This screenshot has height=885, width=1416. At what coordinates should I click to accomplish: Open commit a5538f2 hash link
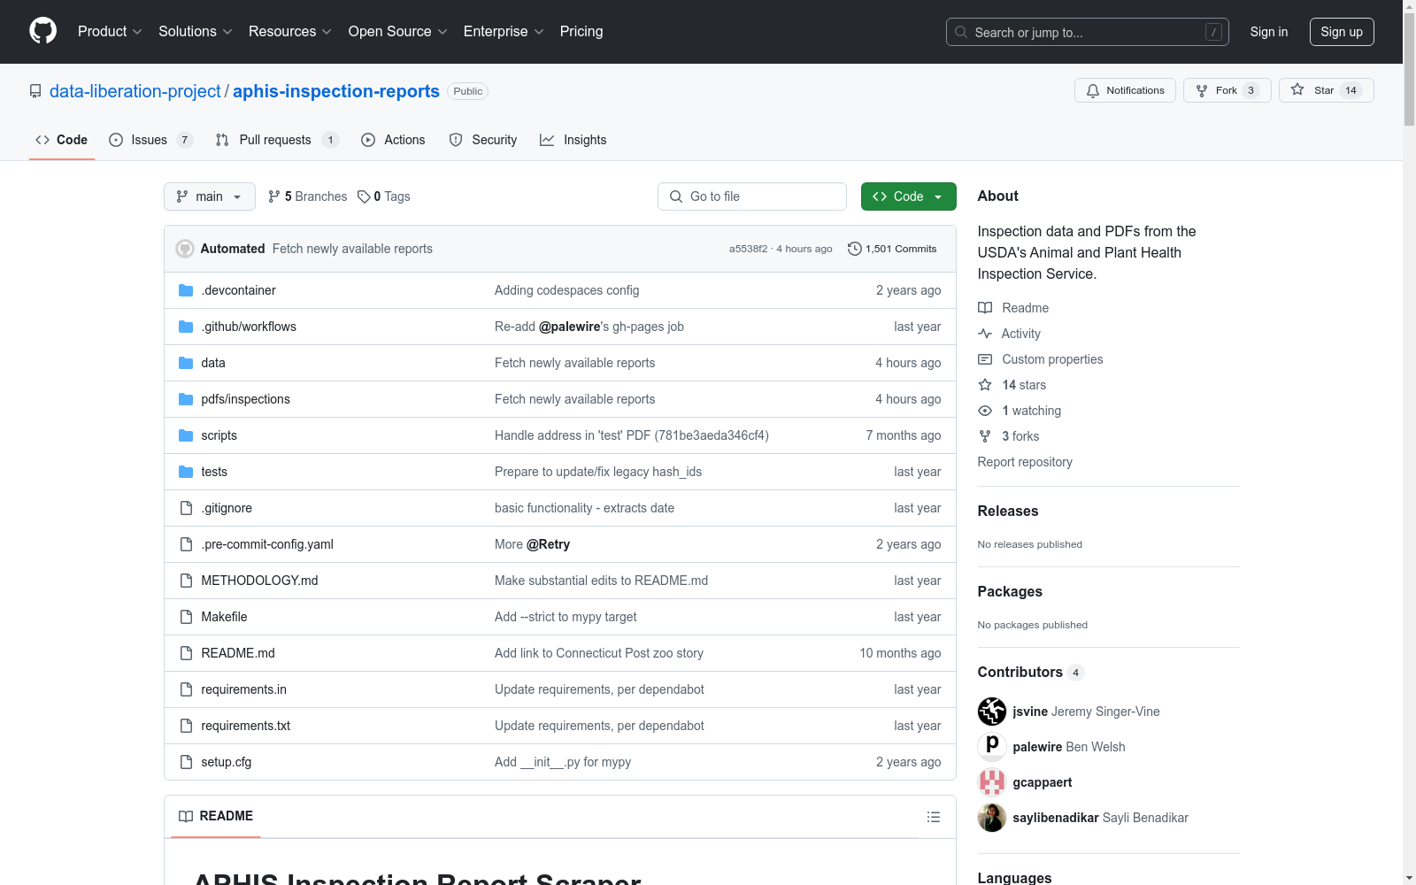pyautogui.click(x=749, y=249)
